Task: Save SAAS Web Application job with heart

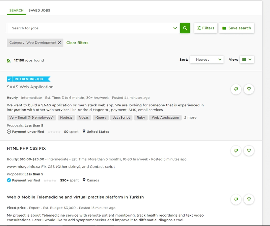Action: 249,89
